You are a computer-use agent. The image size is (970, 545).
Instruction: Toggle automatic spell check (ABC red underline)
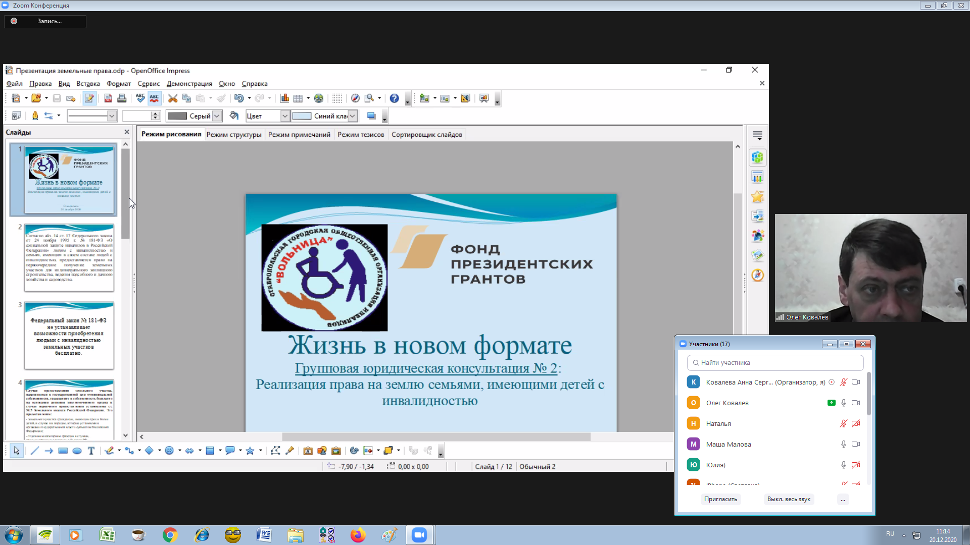tap(154, 98)
